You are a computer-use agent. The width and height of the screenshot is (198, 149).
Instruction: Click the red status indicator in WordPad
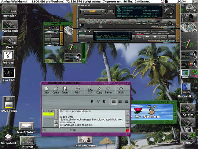pyautogui.click(x=128, y=130)
